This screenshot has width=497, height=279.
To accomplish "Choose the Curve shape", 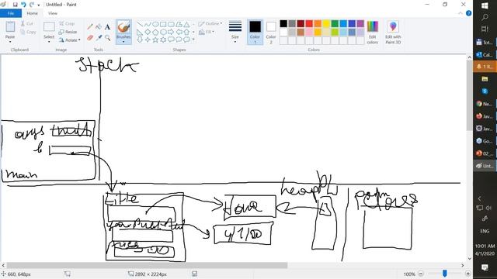I will click(x=148, y=24).
